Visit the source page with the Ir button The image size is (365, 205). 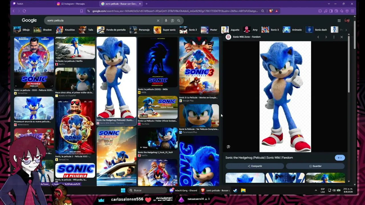[340, 158]
